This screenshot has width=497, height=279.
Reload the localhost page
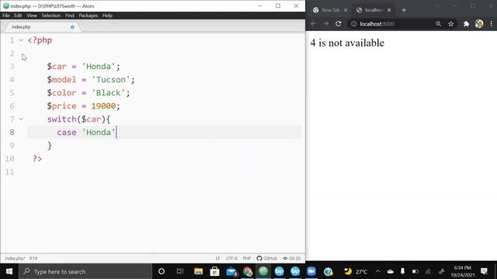click(x=339, y=24)
